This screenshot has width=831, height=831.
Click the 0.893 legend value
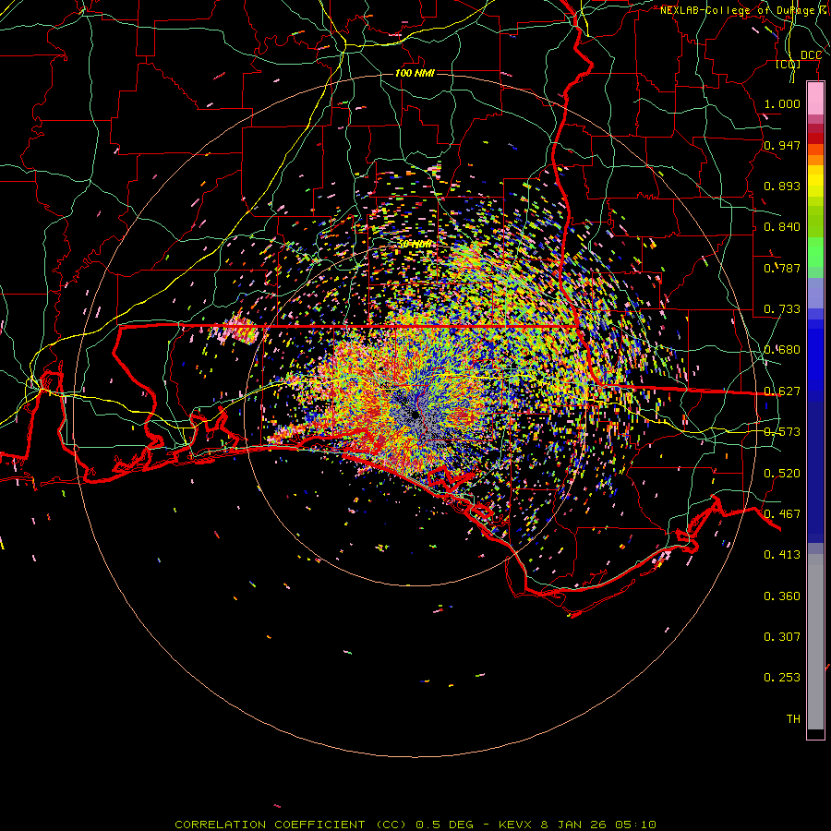point(782,186)
